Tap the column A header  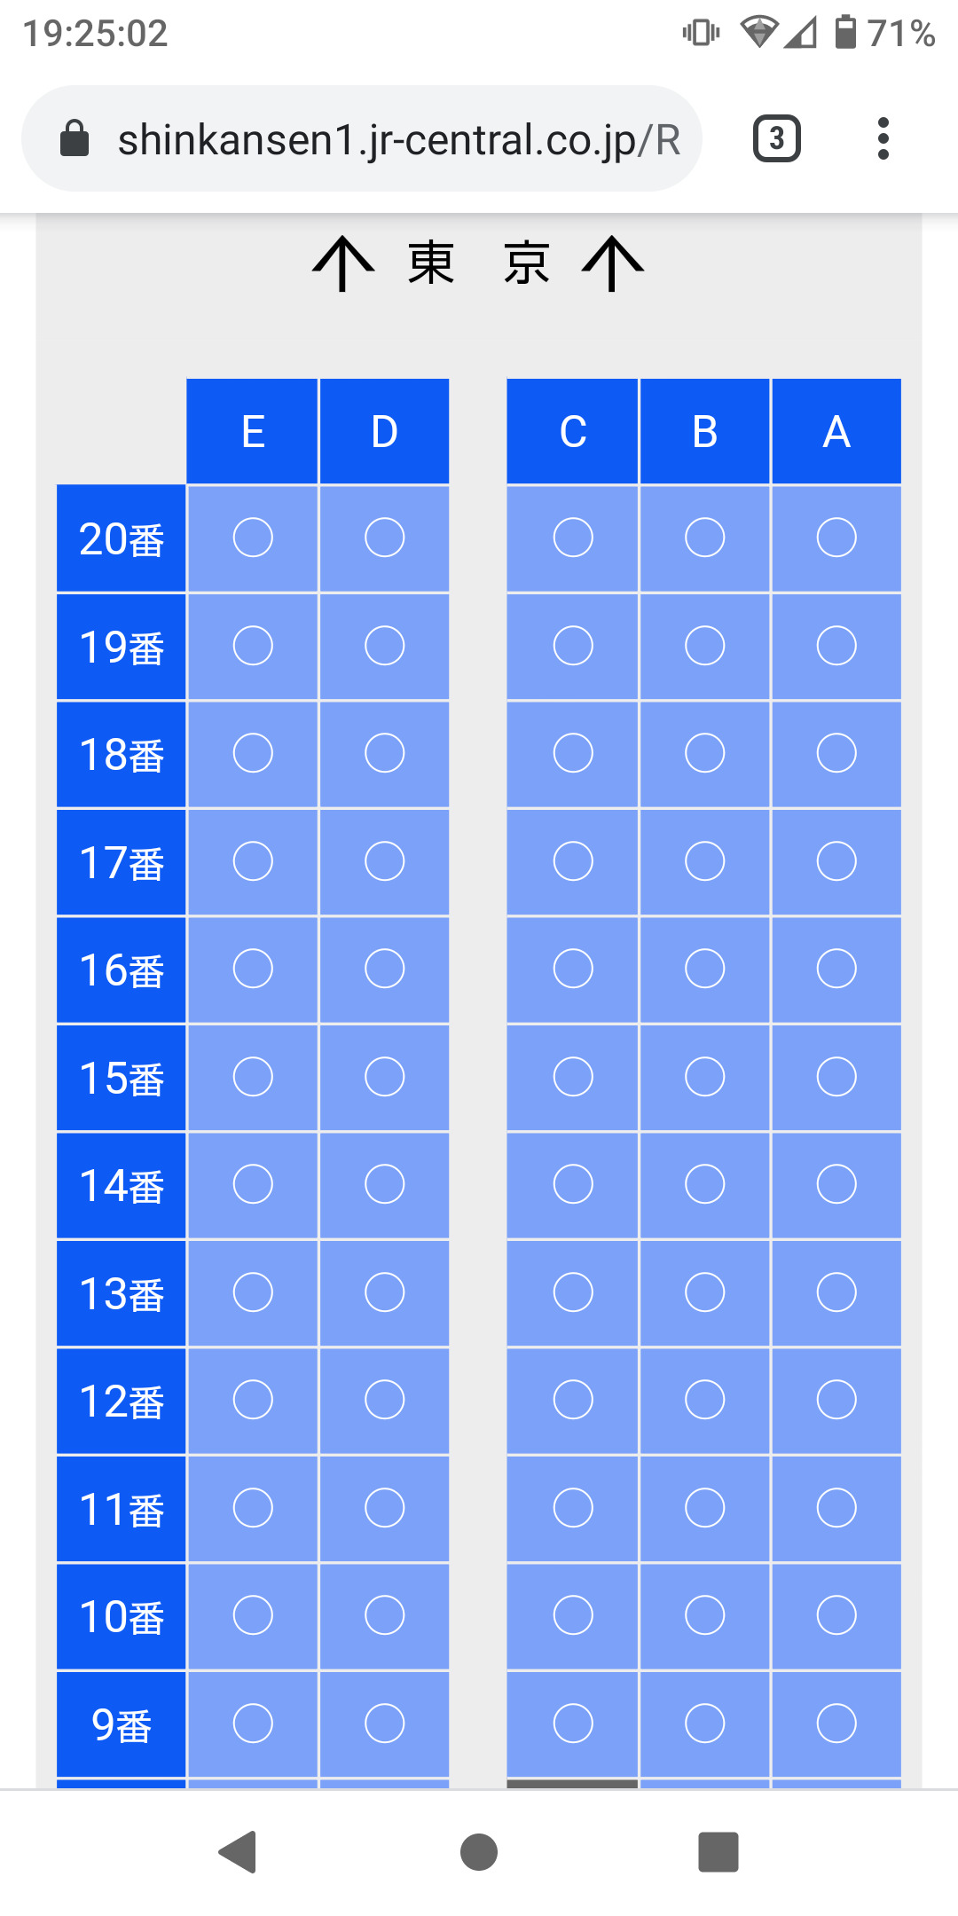pos(836,432)
